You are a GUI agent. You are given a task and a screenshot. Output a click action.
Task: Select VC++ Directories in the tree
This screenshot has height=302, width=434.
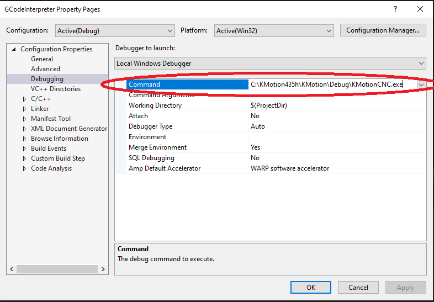(x=55, y=89)
